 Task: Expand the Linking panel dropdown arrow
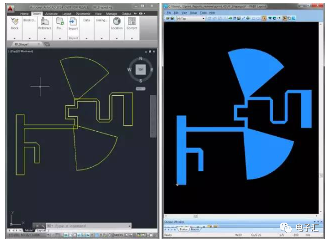(x=101, y=38)
